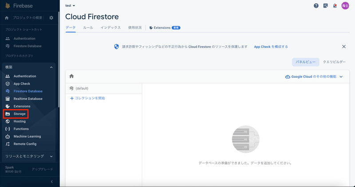
Task: Open the Extensions tab
Action: (x=165, y=28)
